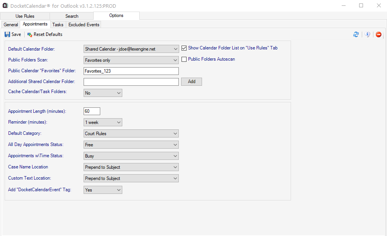Open the General sub-tab
This screenshot has width=387, height=236.
click(x=11, y=25)
